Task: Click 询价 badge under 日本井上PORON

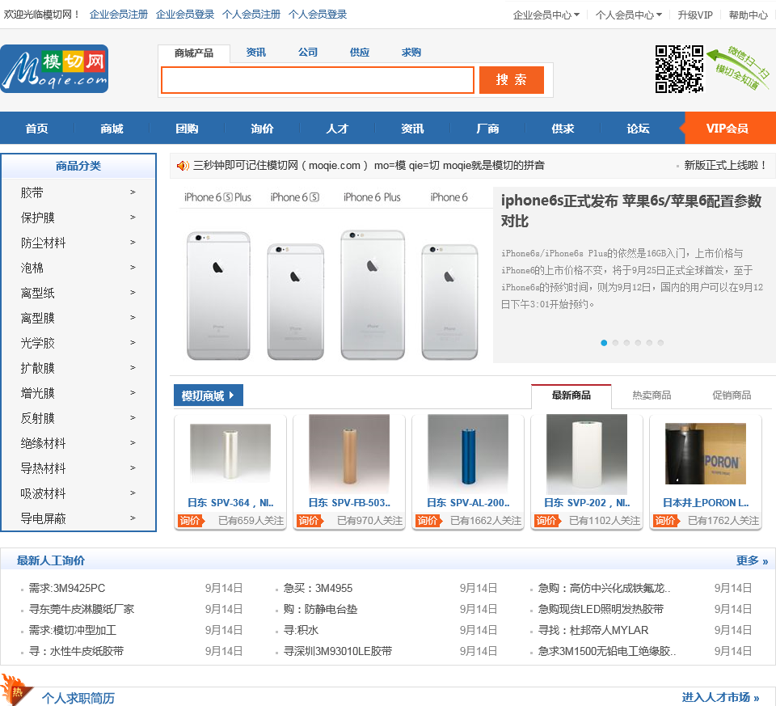Action: click(x=665, y=521)
